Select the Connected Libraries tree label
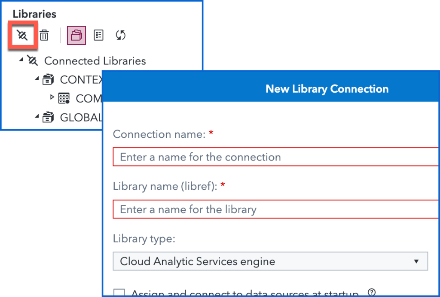 (x=95, y=61)
